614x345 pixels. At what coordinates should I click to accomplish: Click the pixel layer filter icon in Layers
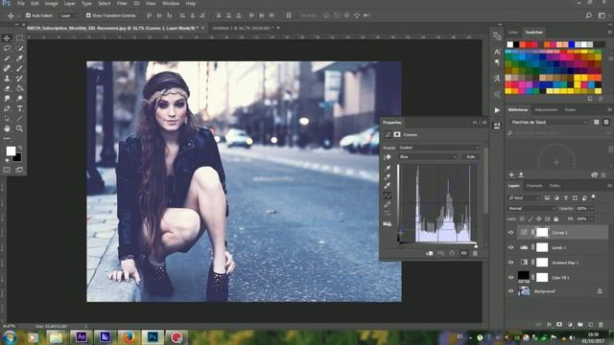547,198
